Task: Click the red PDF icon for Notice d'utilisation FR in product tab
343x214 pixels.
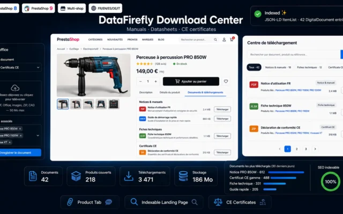Action: 143,109
